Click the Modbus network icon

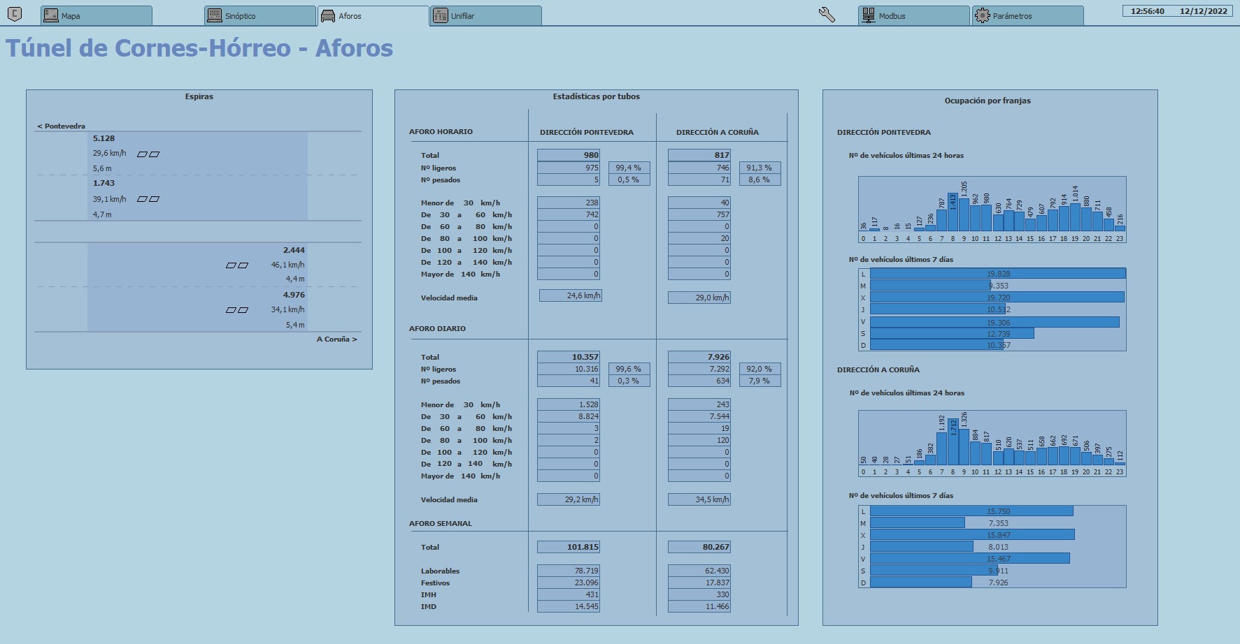[869, 15]
